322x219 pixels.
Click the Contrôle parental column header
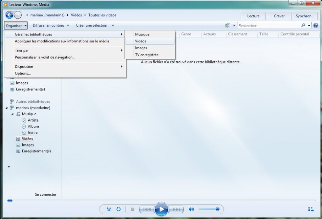[x=295, y=34]
